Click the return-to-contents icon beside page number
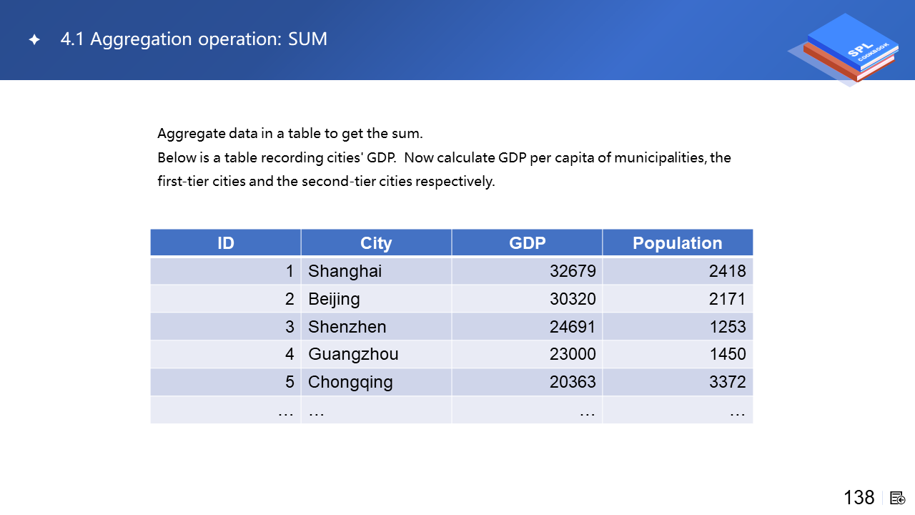 (x=898, y=498)
